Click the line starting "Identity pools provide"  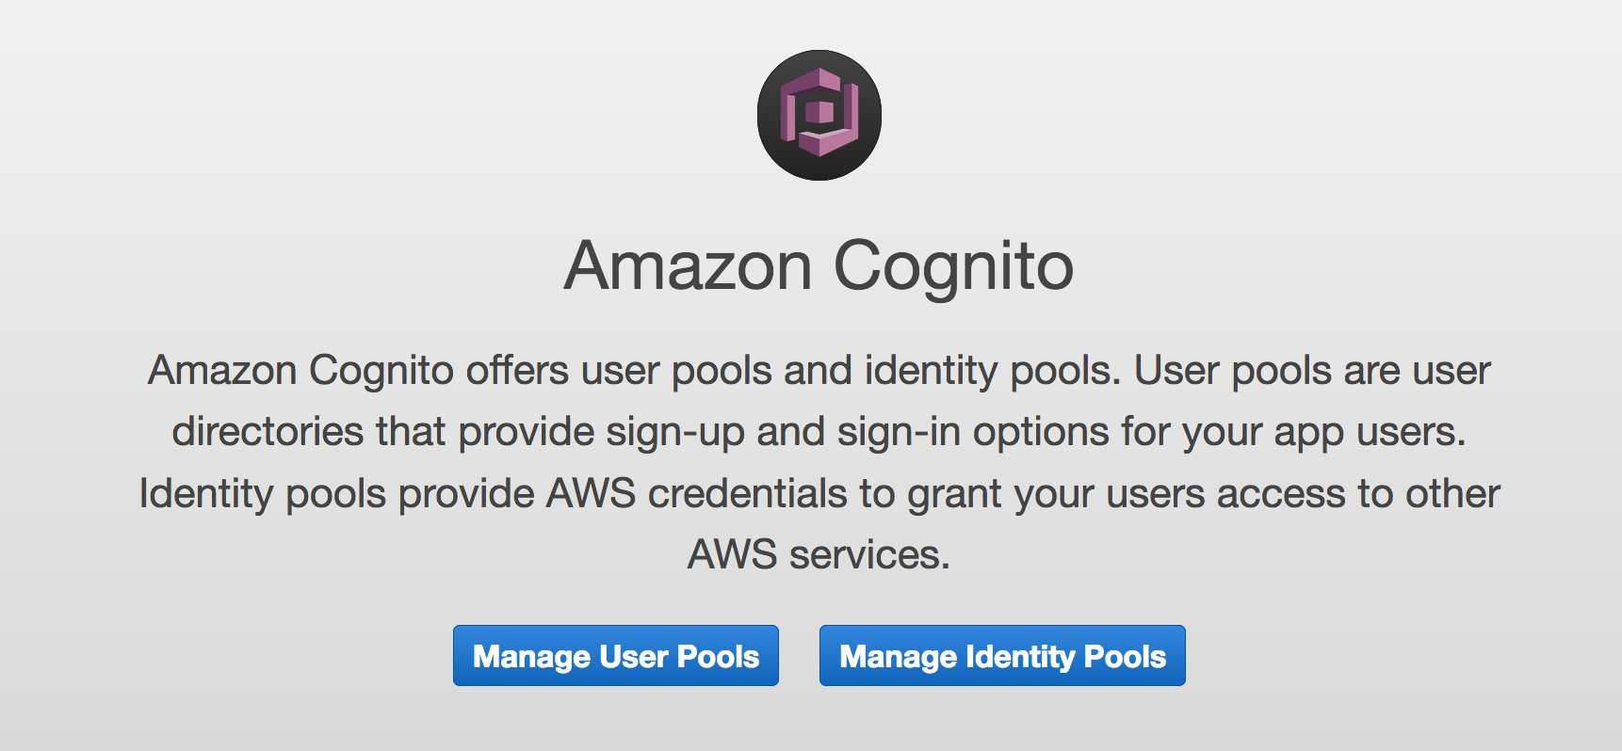click(x=819, y=494)
